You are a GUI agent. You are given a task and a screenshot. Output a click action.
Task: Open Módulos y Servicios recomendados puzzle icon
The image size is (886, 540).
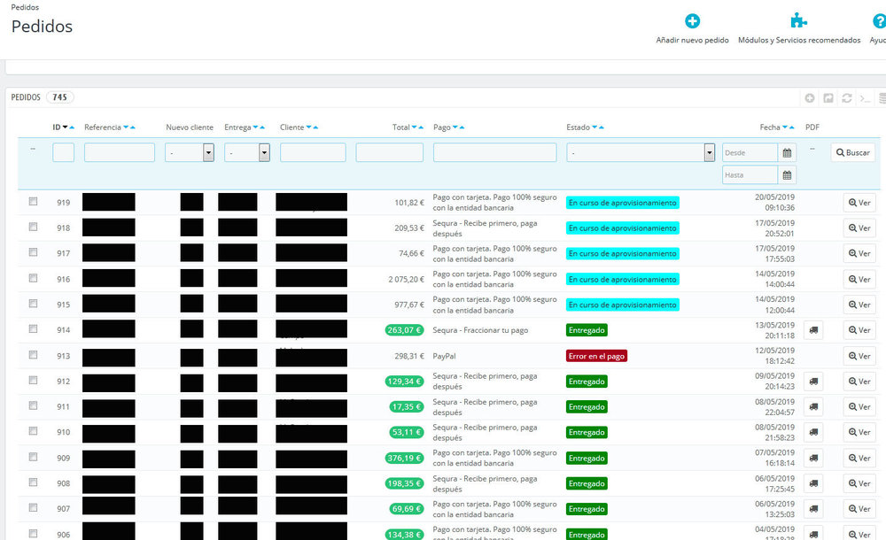click(798, 22)
